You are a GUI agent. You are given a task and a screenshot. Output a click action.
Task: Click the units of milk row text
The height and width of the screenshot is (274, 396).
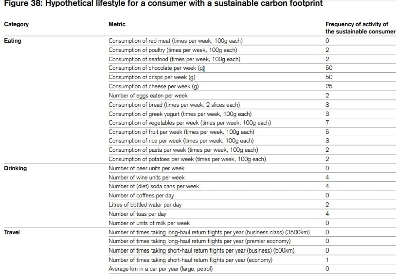149,223
